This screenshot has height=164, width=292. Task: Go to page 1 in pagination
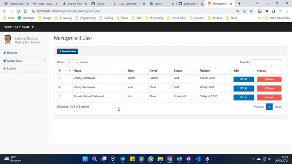[269, 107]
